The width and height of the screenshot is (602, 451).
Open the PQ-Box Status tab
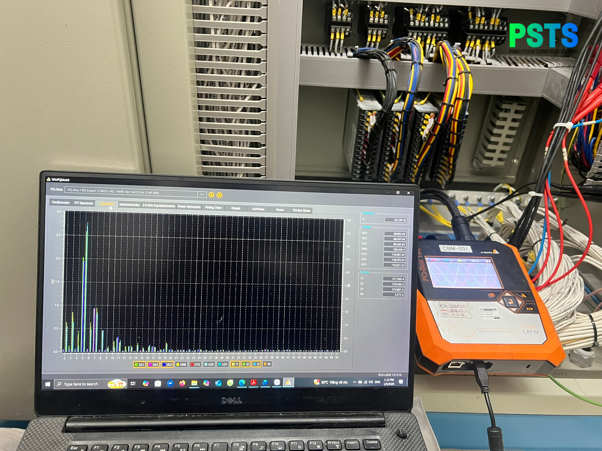coord(301,210)
